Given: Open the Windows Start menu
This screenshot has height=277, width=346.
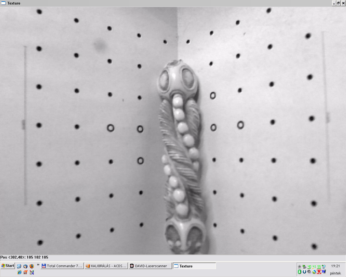Looking at the screenshot, I should pyautogui.click(x=8, y=266).
